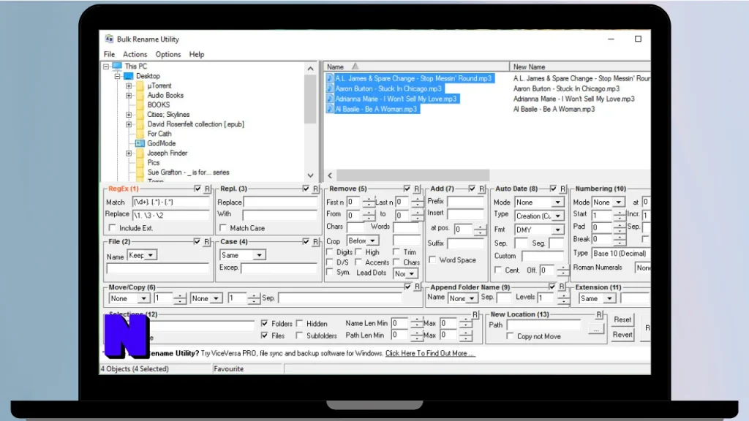This screenshot has width=749, height=421.
Task: Reset New Location (13) with R button
Action: 600,314
